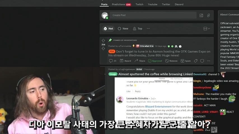Open the Twitch tab

[x=139, y=4]
